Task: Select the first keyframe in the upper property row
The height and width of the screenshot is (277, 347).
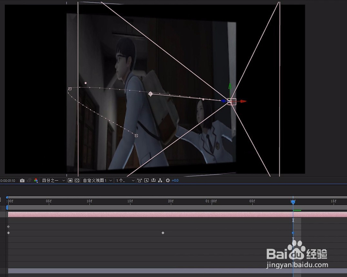Action: pos(8,227)
